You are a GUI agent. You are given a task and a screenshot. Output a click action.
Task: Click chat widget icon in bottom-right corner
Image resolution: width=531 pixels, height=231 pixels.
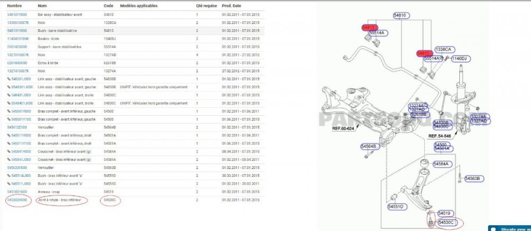pyautogui.click(x=493, y=228)
